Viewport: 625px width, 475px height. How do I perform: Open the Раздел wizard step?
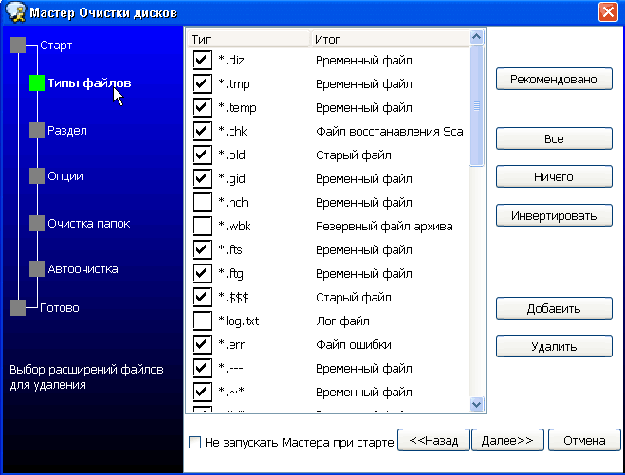coord(67,130)
